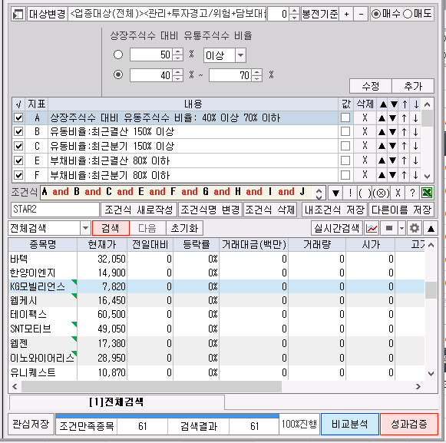Delete condition A with its X icon
The image size is (446, 443).
coord(365,117)
